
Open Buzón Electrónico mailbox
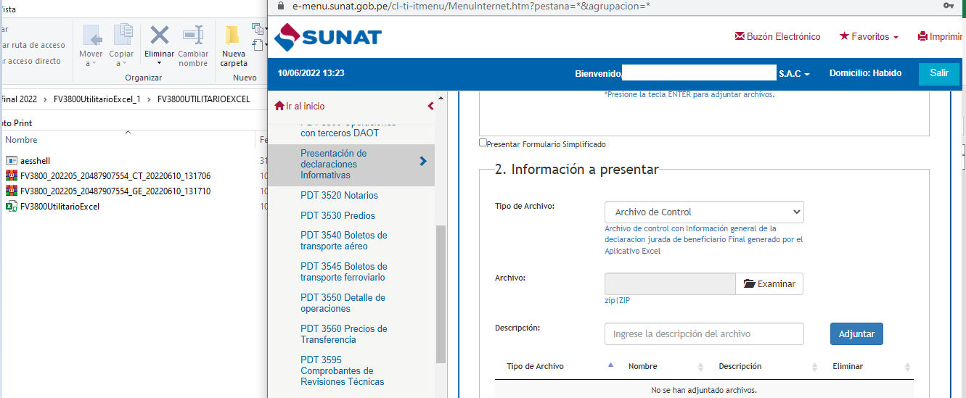pyautogui.click(x=777, y=36)
